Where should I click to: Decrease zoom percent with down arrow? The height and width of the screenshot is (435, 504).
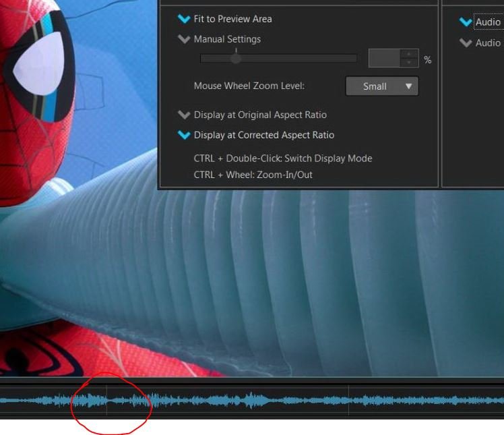point(409,63)
